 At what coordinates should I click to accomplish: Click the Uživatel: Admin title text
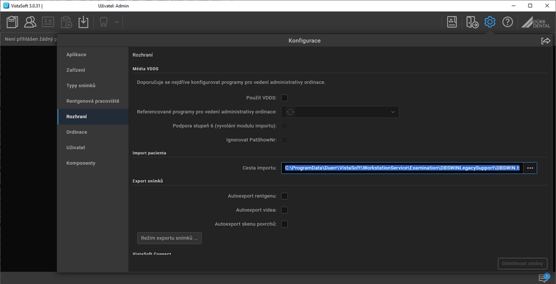[x=114, y=6]
